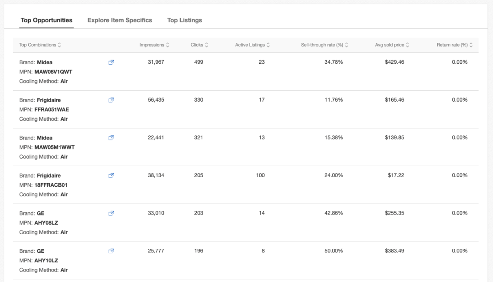Click average sold price $165.46
493x282 pixels.
(394, 100)
